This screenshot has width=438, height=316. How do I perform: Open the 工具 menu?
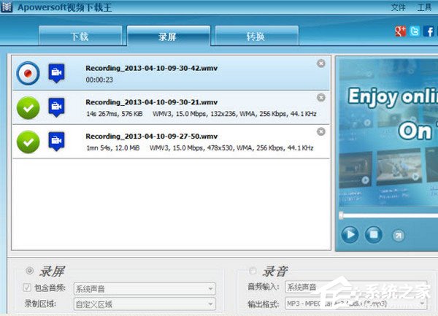pos(424,7)
